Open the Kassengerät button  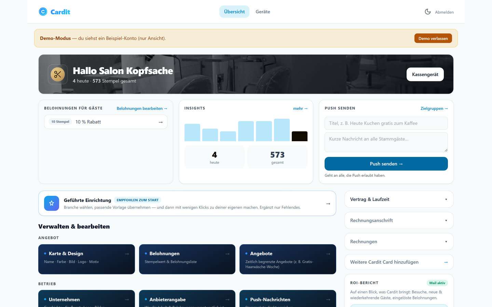point(425,74)
